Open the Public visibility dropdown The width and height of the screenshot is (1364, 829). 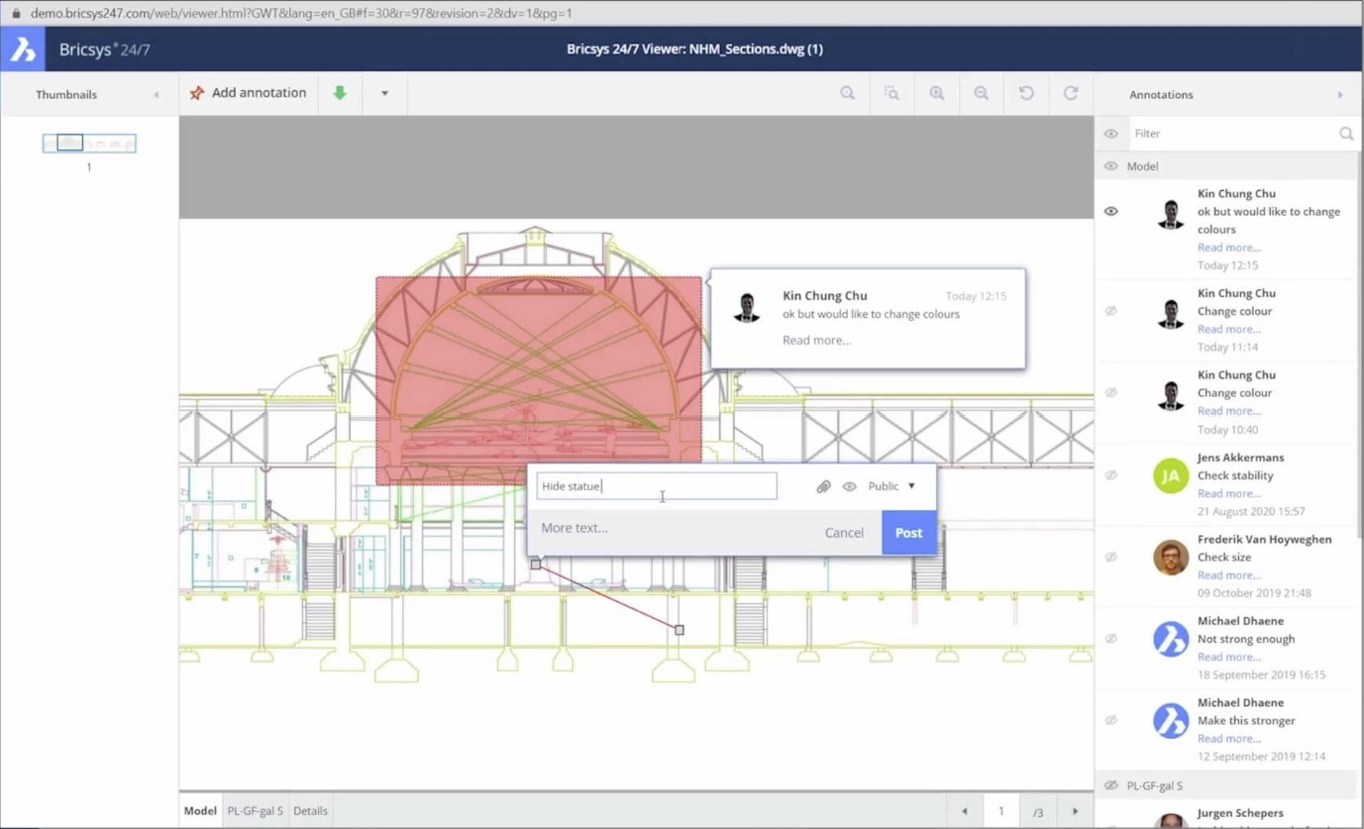pos(892,486)
